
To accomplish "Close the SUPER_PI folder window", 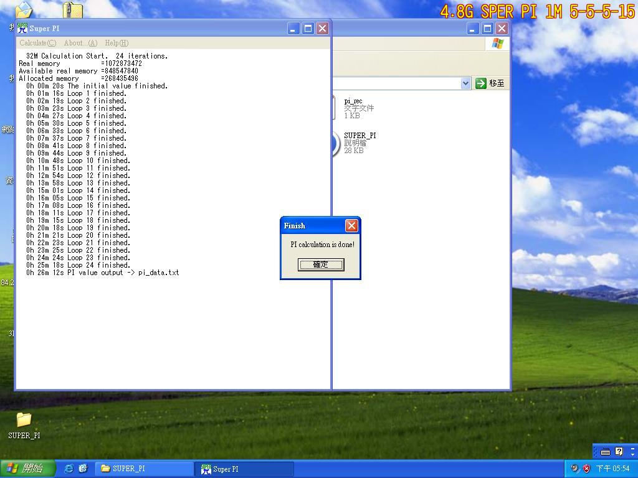I will (x=502, y=29).
